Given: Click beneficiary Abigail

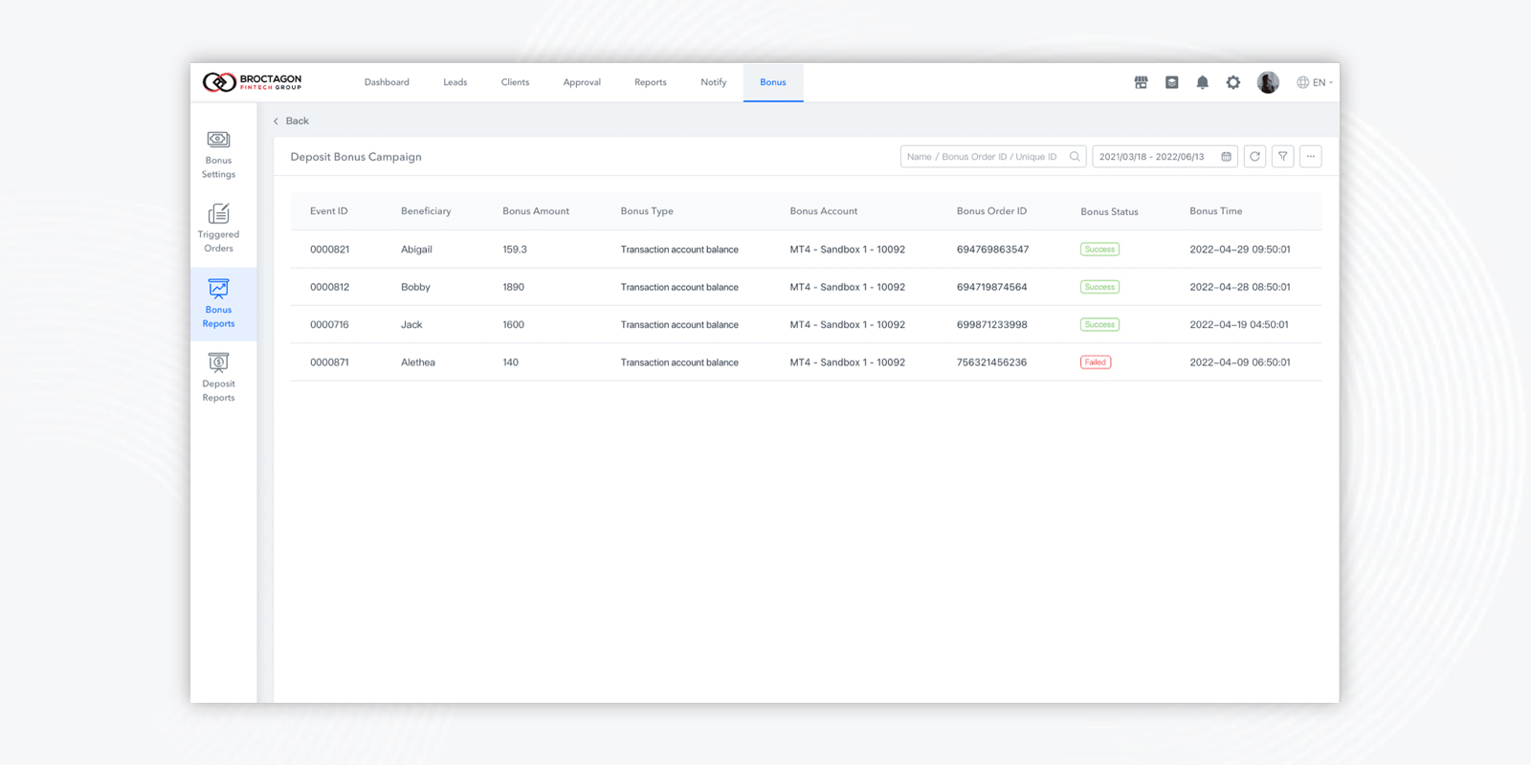Looking at the screenshot, I should [416, 250].
